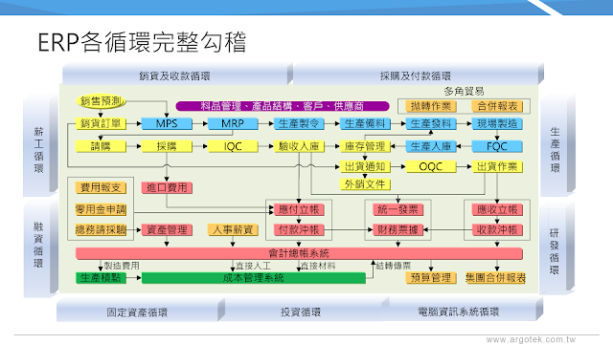Click the 應付立帳 box
This screenshot has width=613, height=344.
[299, 209]
